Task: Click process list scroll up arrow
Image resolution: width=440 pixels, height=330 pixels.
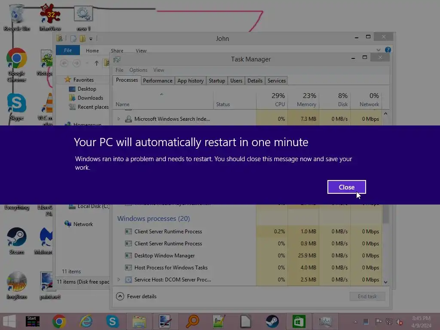Action: 385,113
